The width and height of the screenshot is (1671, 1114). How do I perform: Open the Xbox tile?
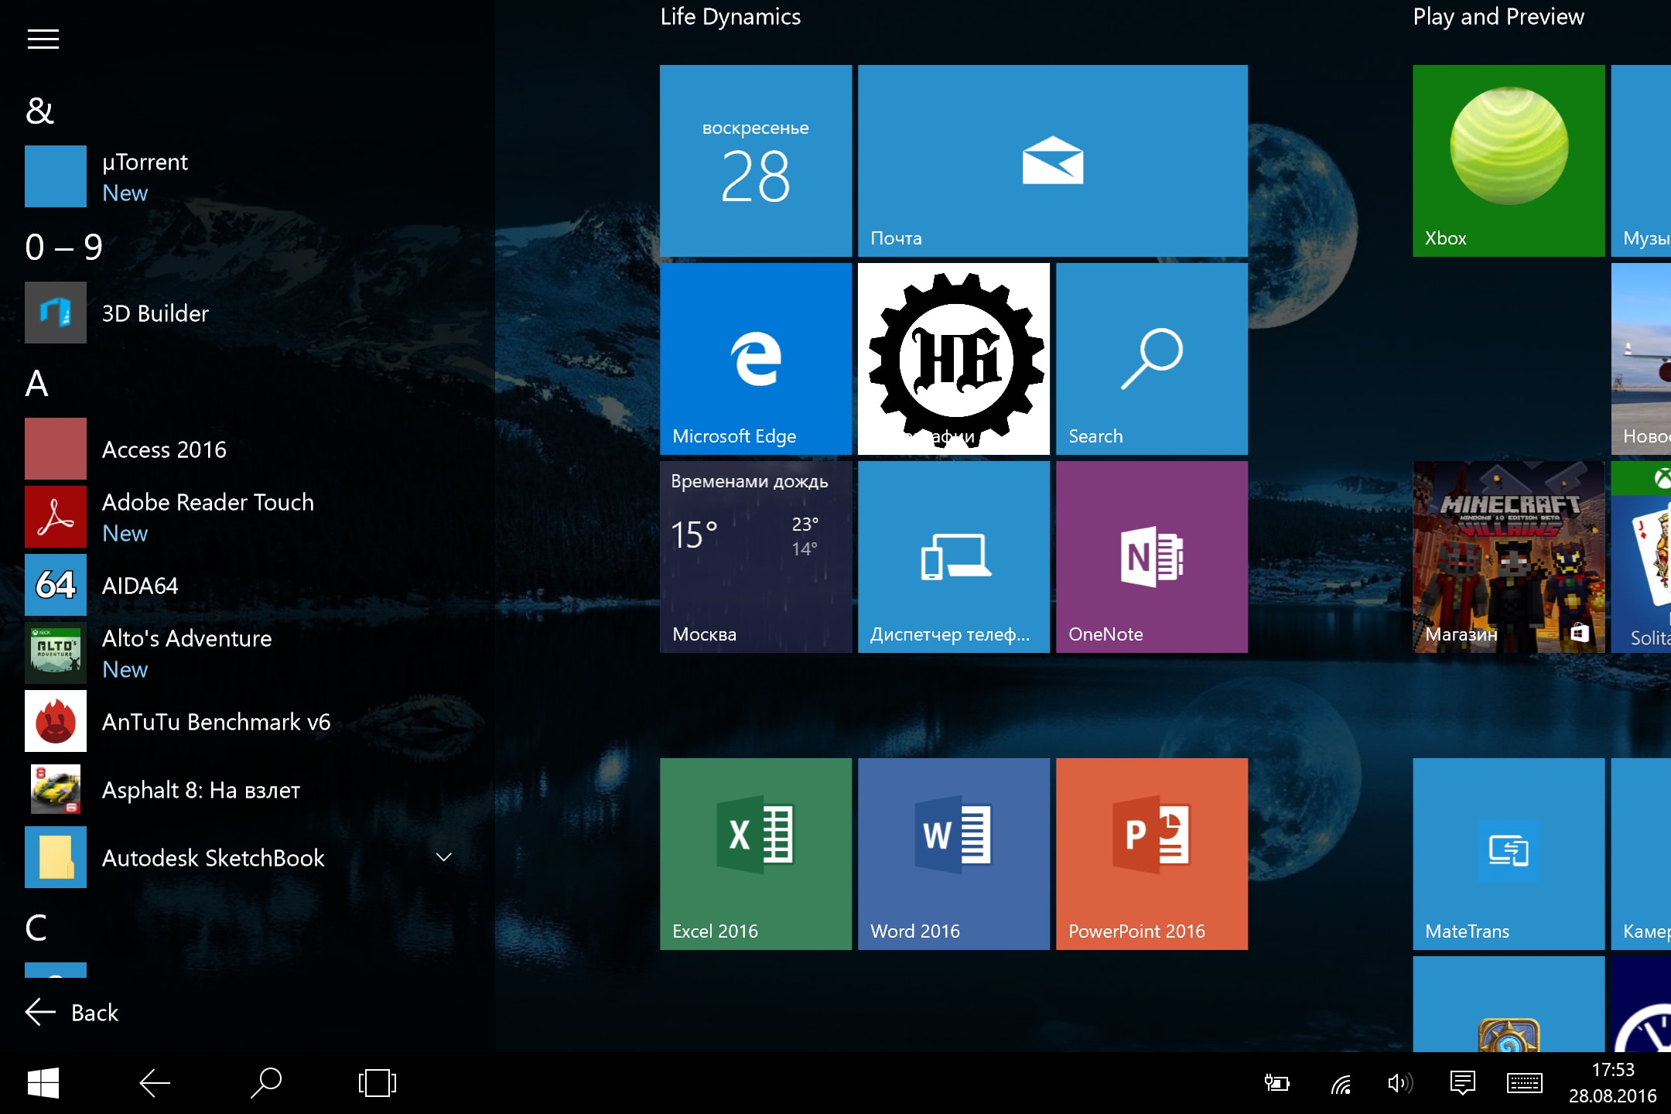coord(1509,161)
